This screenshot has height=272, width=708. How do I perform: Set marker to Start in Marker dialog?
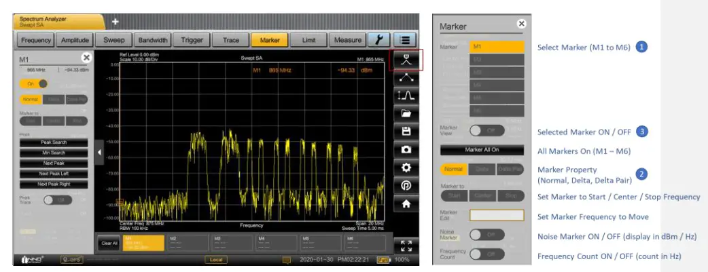coord(454,196)
